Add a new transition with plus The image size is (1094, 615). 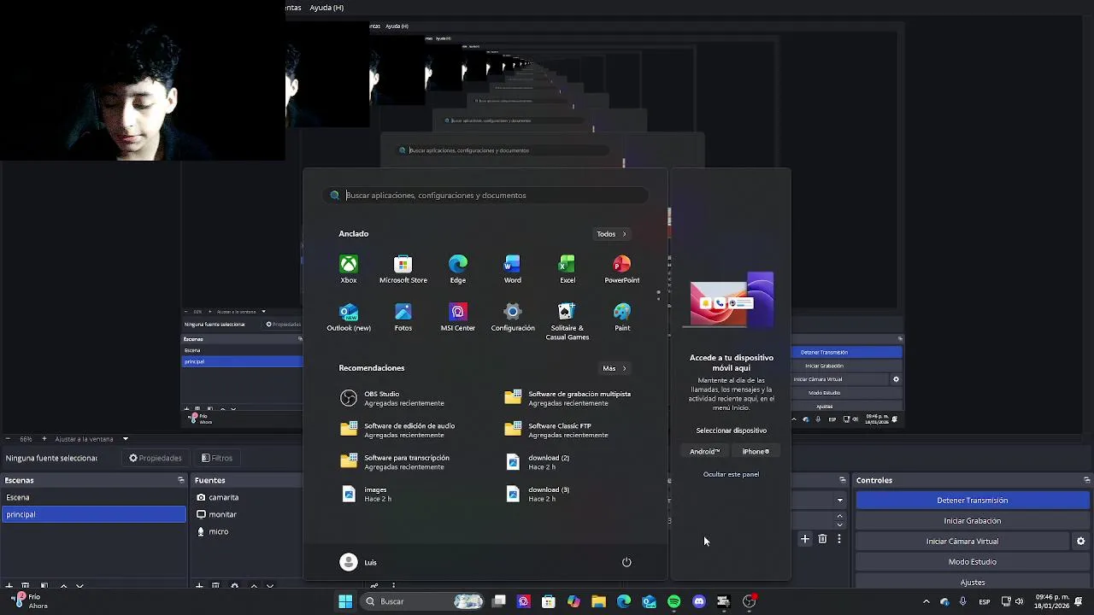pyautogui.click(x=804, y=539)
